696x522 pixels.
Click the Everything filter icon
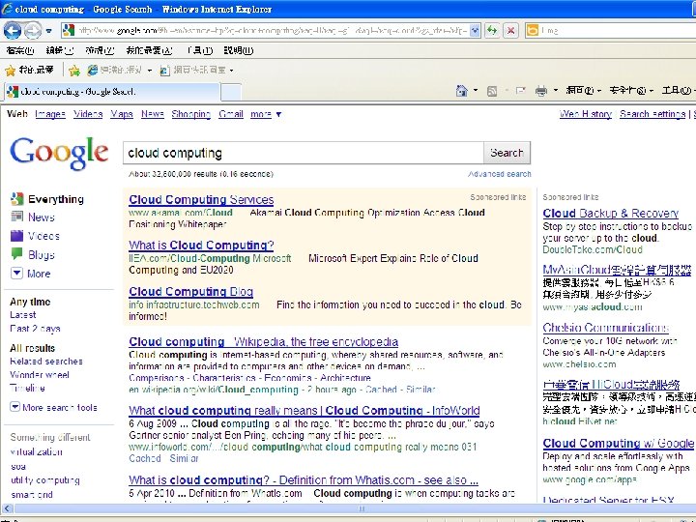[x=16, y=199]
